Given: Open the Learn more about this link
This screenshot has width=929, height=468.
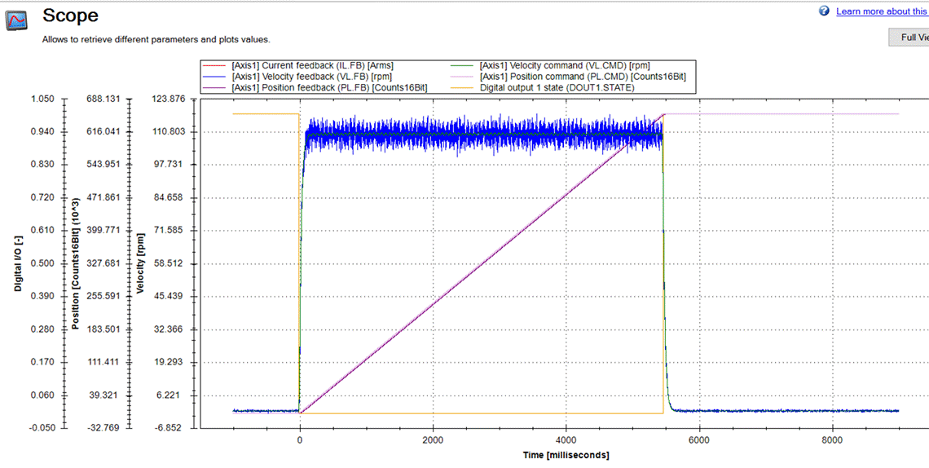Looking at the screenshot, I should tap(882, 11).
